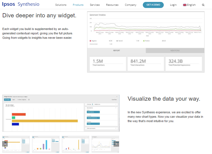The image size is (212, 154).
Task: Switch to the MENTIONS tab
Action: (175, 50)
